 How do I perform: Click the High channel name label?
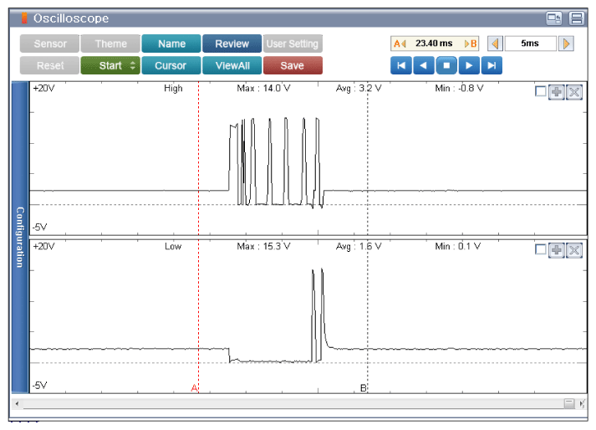(173, 89)
